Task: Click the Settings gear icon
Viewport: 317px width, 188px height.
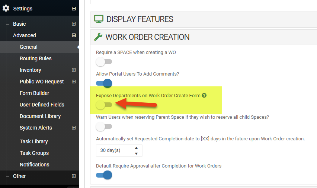Action: (6, 8)
